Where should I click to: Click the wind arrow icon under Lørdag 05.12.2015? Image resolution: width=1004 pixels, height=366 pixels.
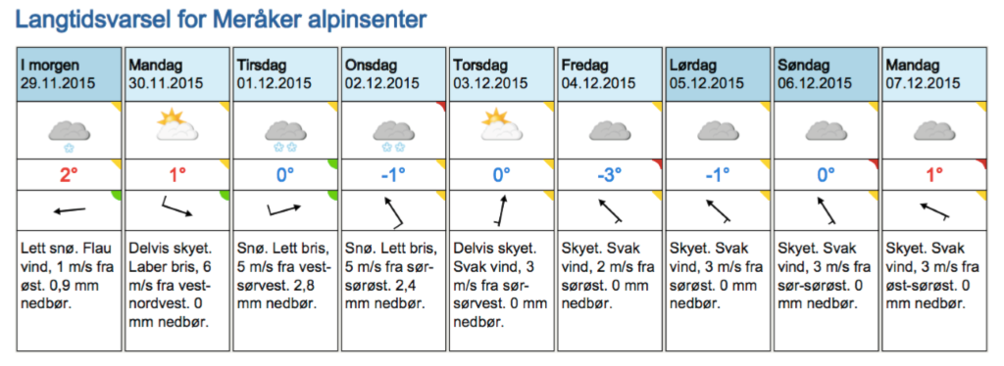coord(719,210)
